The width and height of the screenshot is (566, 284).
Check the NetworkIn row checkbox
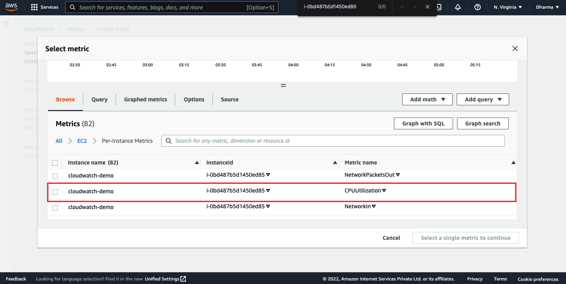coord(55,207)
